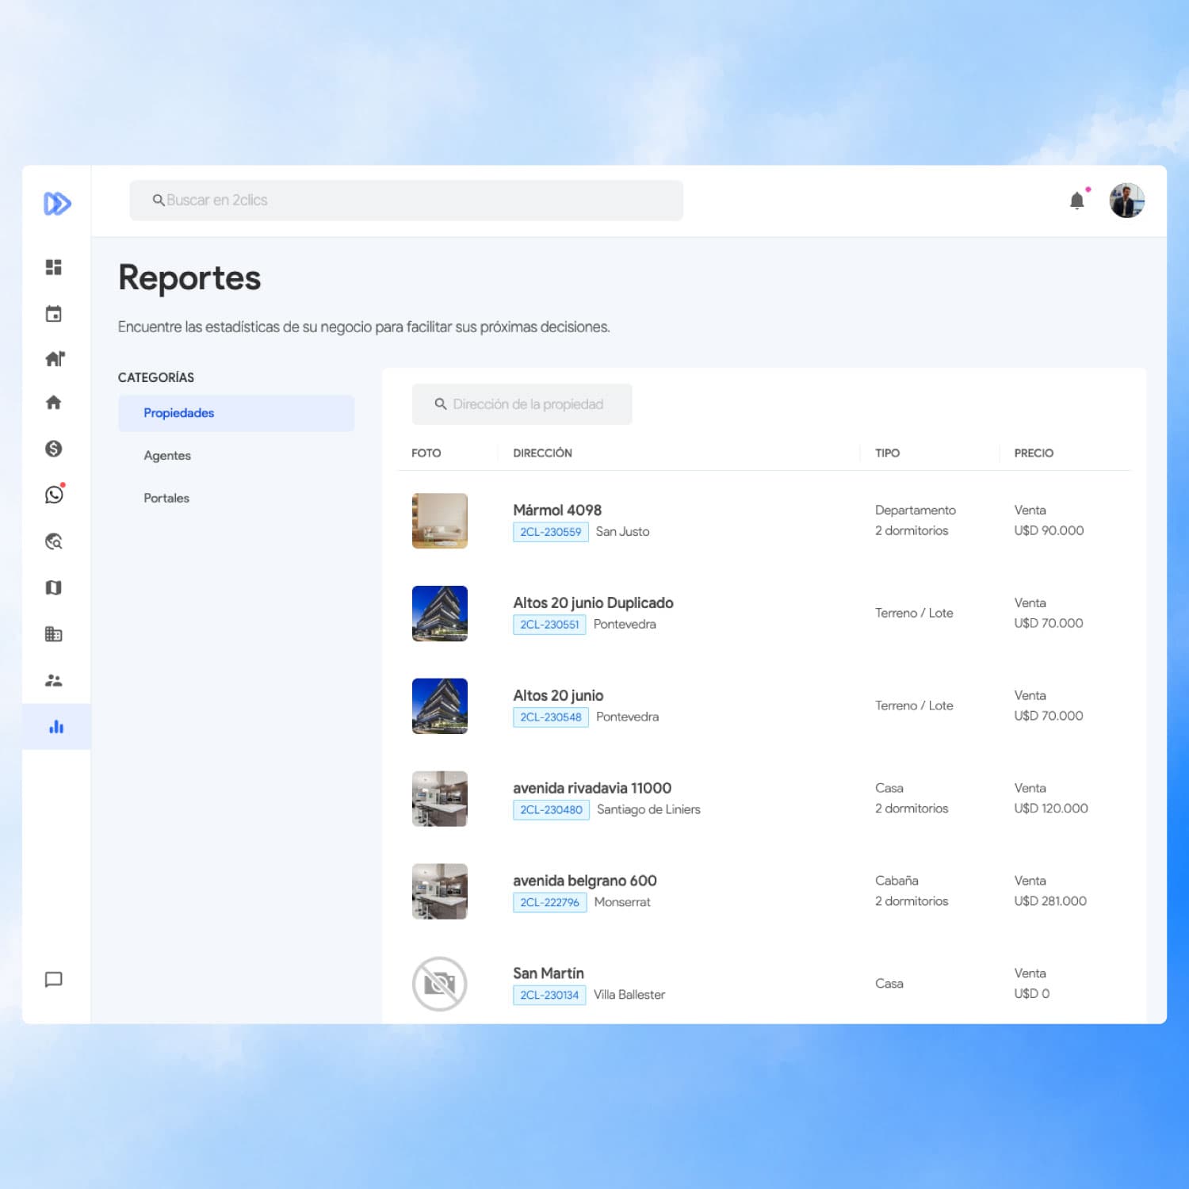
Task: Click the code tag 2CL-230548
Action: [551, 717]
